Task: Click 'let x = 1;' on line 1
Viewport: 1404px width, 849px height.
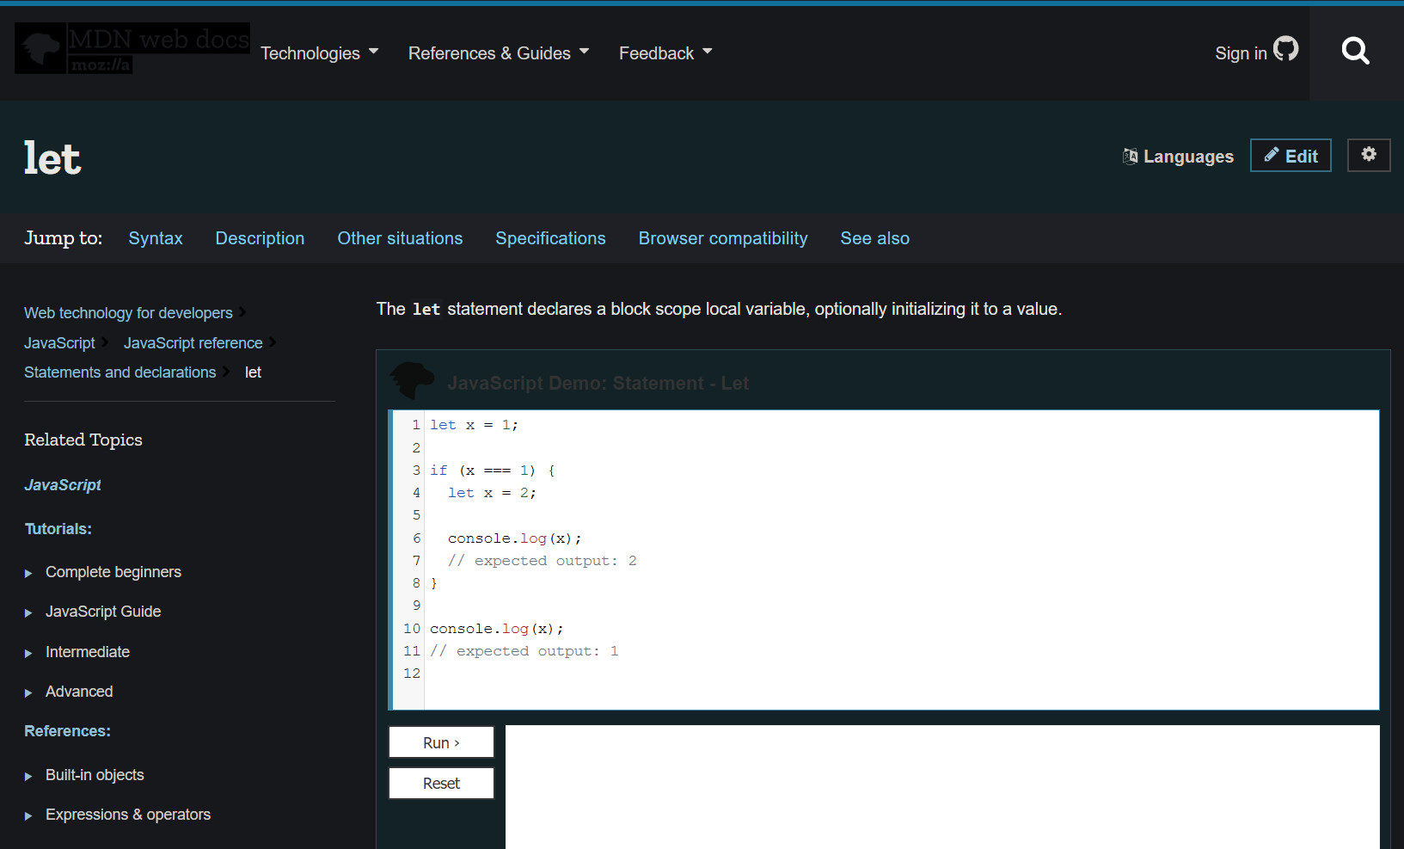Action: pyautogui.click(x=474, y=425)
